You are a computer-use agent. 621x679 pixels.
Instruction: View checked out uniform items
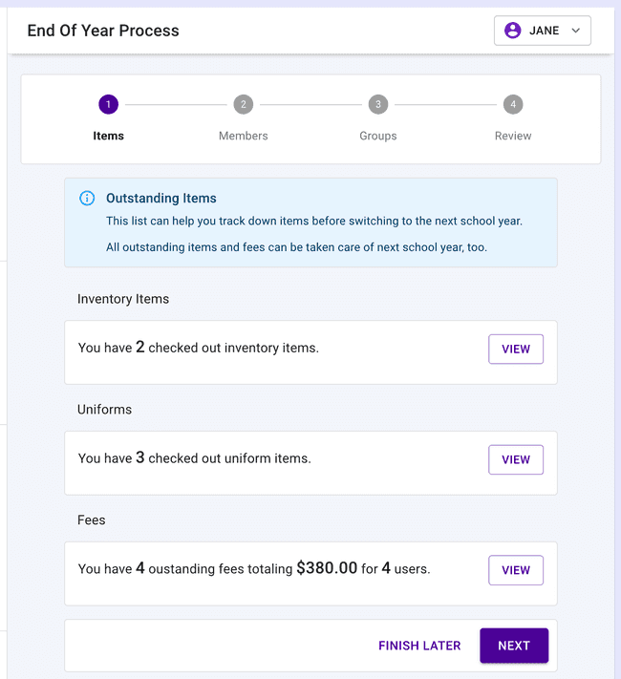point(516,459)
